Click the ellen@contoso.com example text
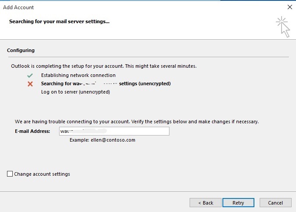 (102, 140)
